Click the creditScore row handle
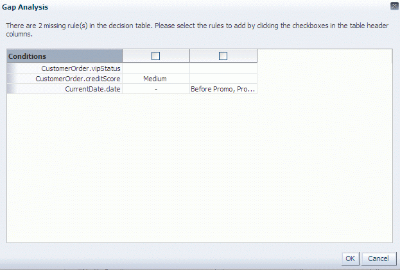Screen dimensions: 400x270 [12, 79]
